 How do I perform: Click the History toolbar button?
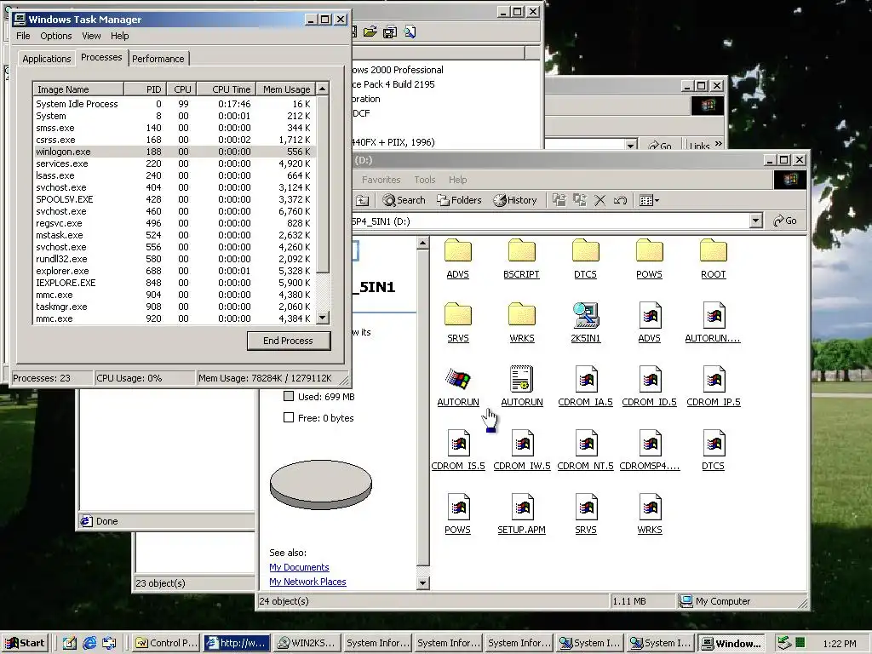coord(515,200)
